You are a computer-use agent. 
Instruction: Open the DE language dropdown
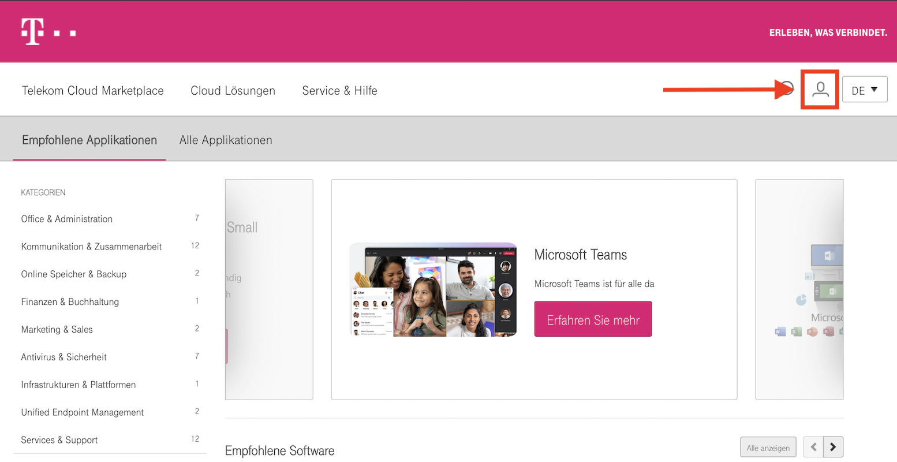click(x=864, y=90)
